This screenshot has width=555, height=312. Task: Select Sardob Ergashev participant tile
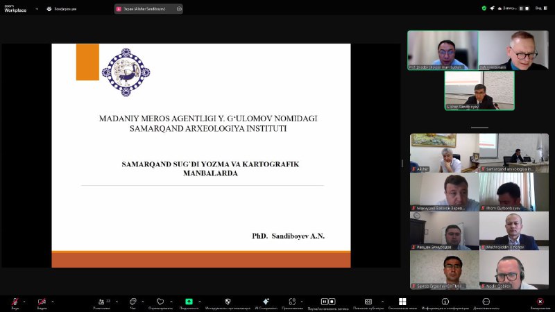[x=445, y=270]
